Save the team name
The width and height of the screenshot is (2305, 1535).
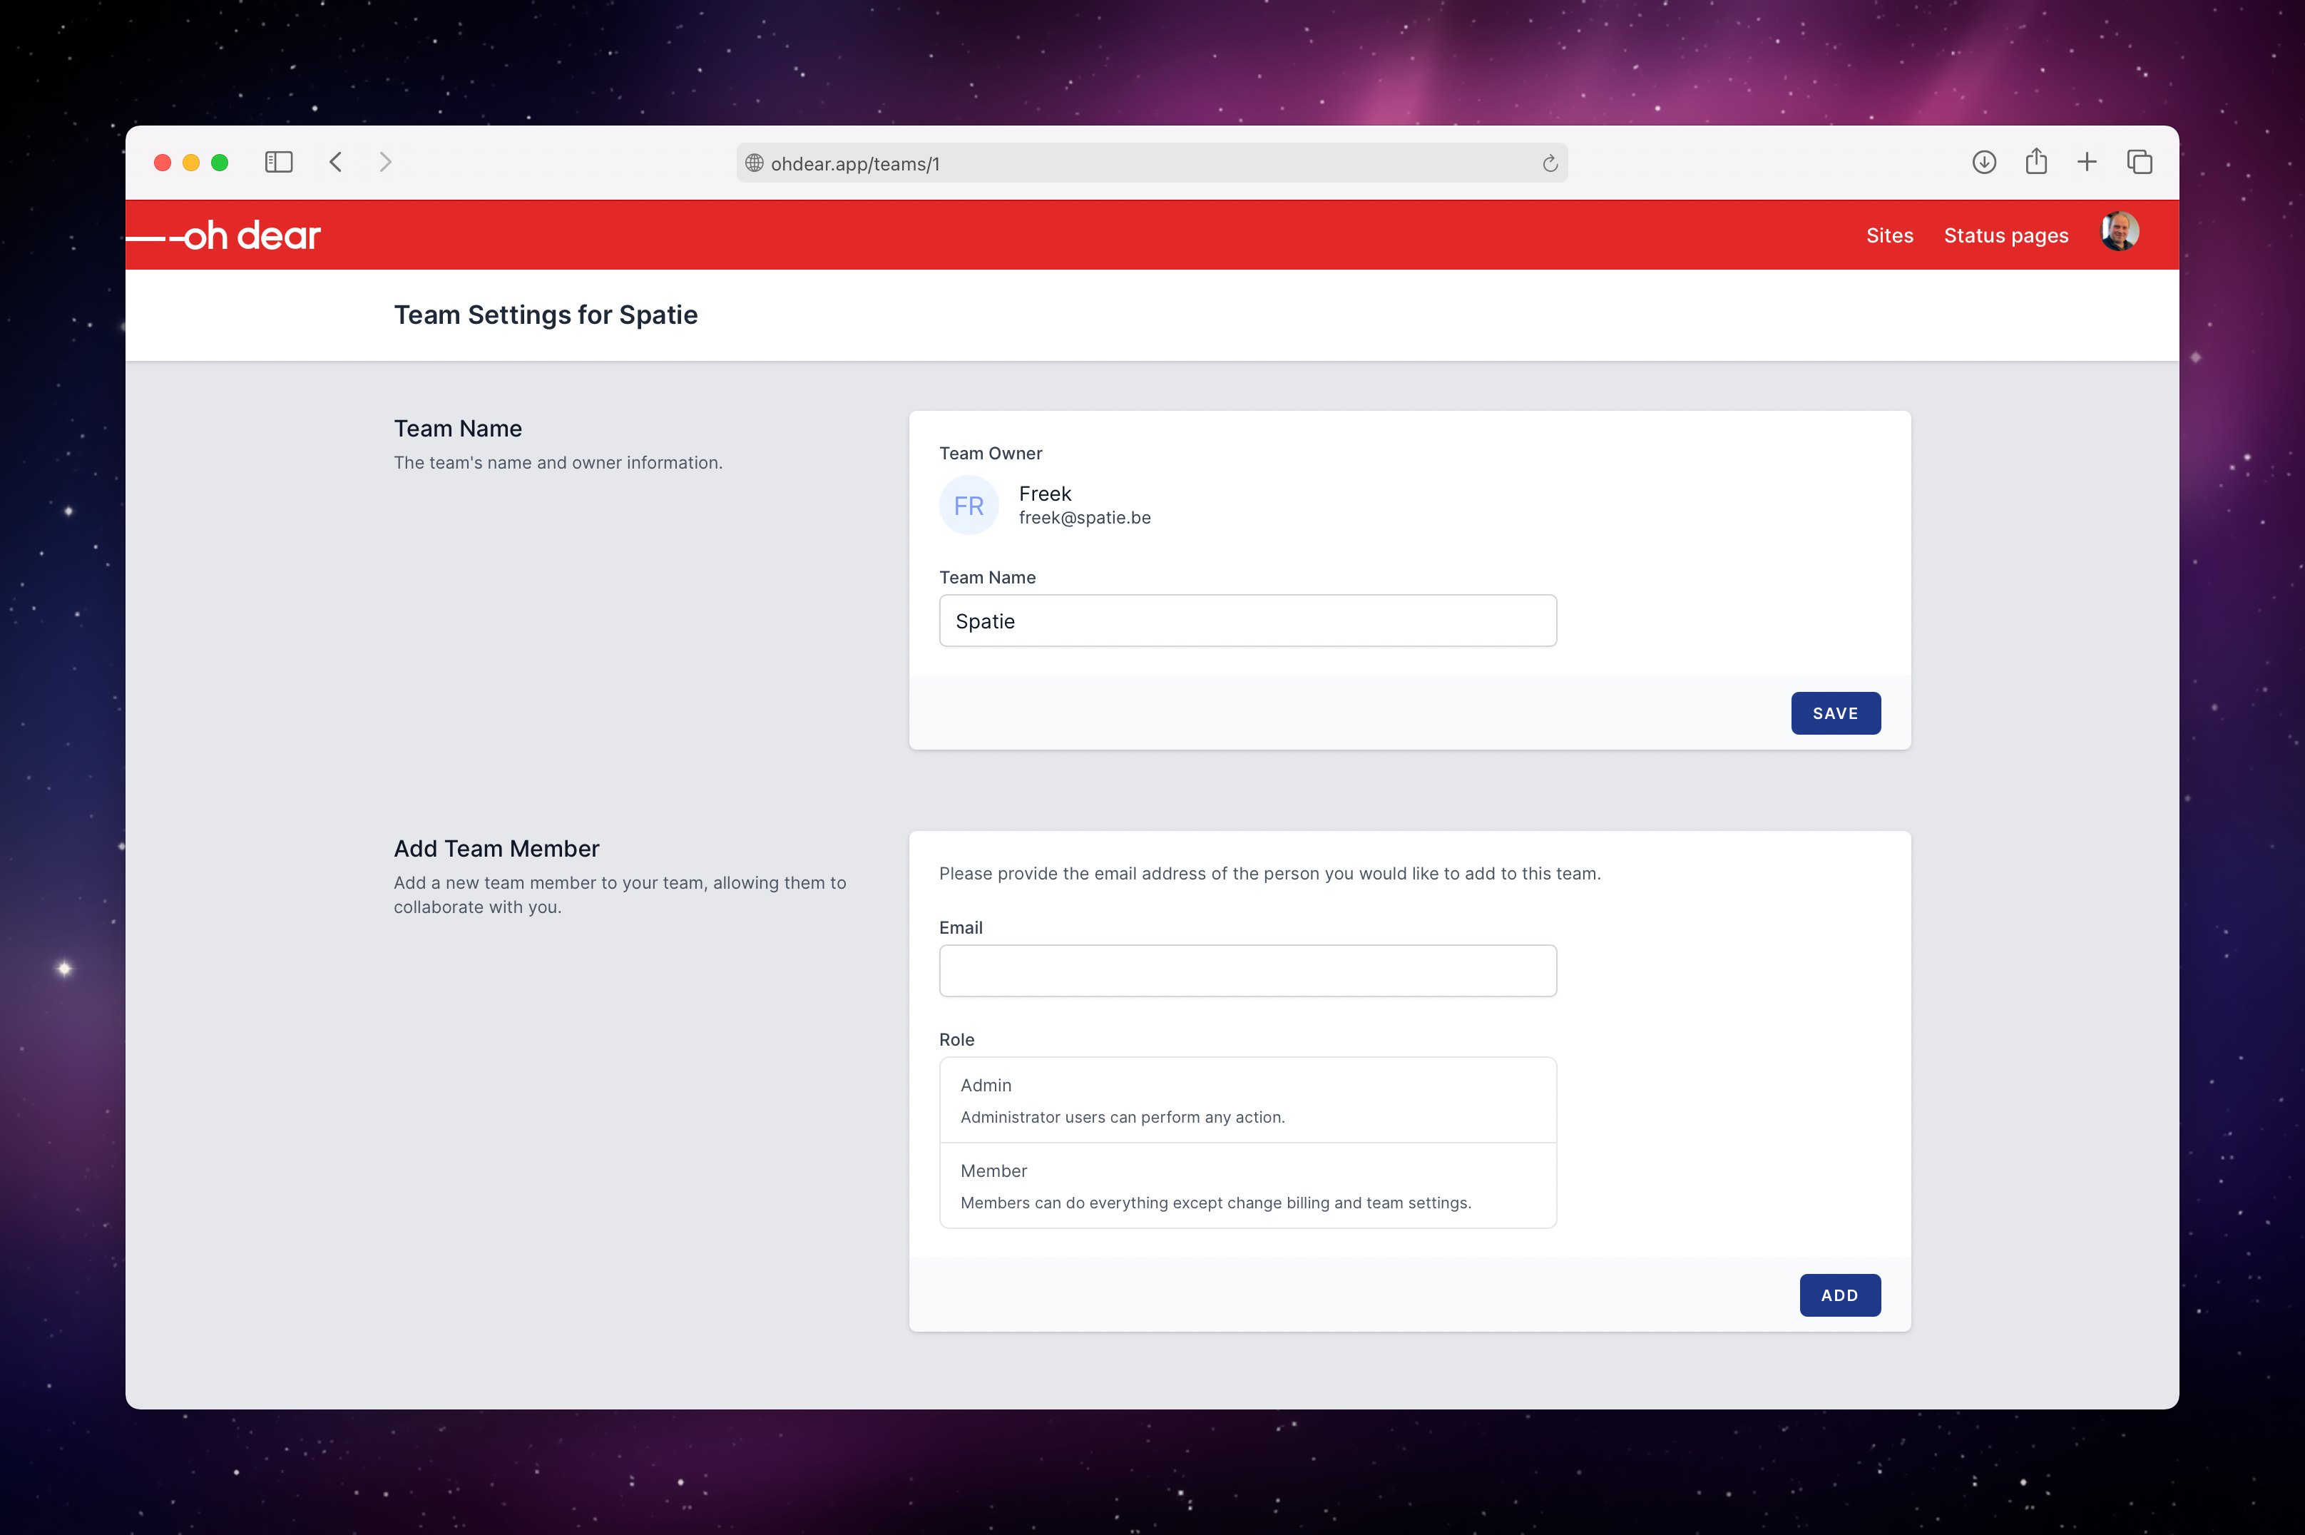[x=1835, y=714]
